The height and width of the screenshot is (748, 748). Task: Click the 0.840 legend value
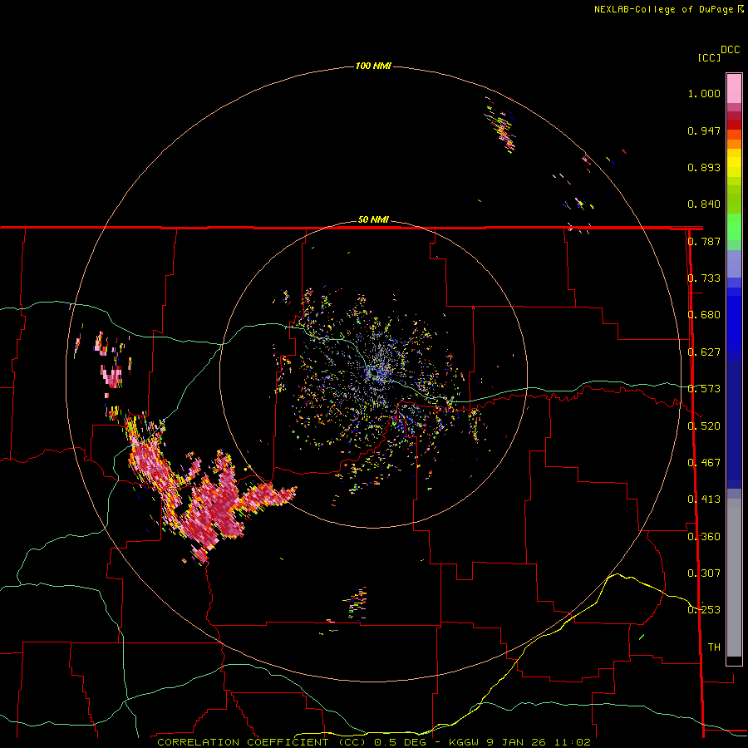[x=704, y=204]
